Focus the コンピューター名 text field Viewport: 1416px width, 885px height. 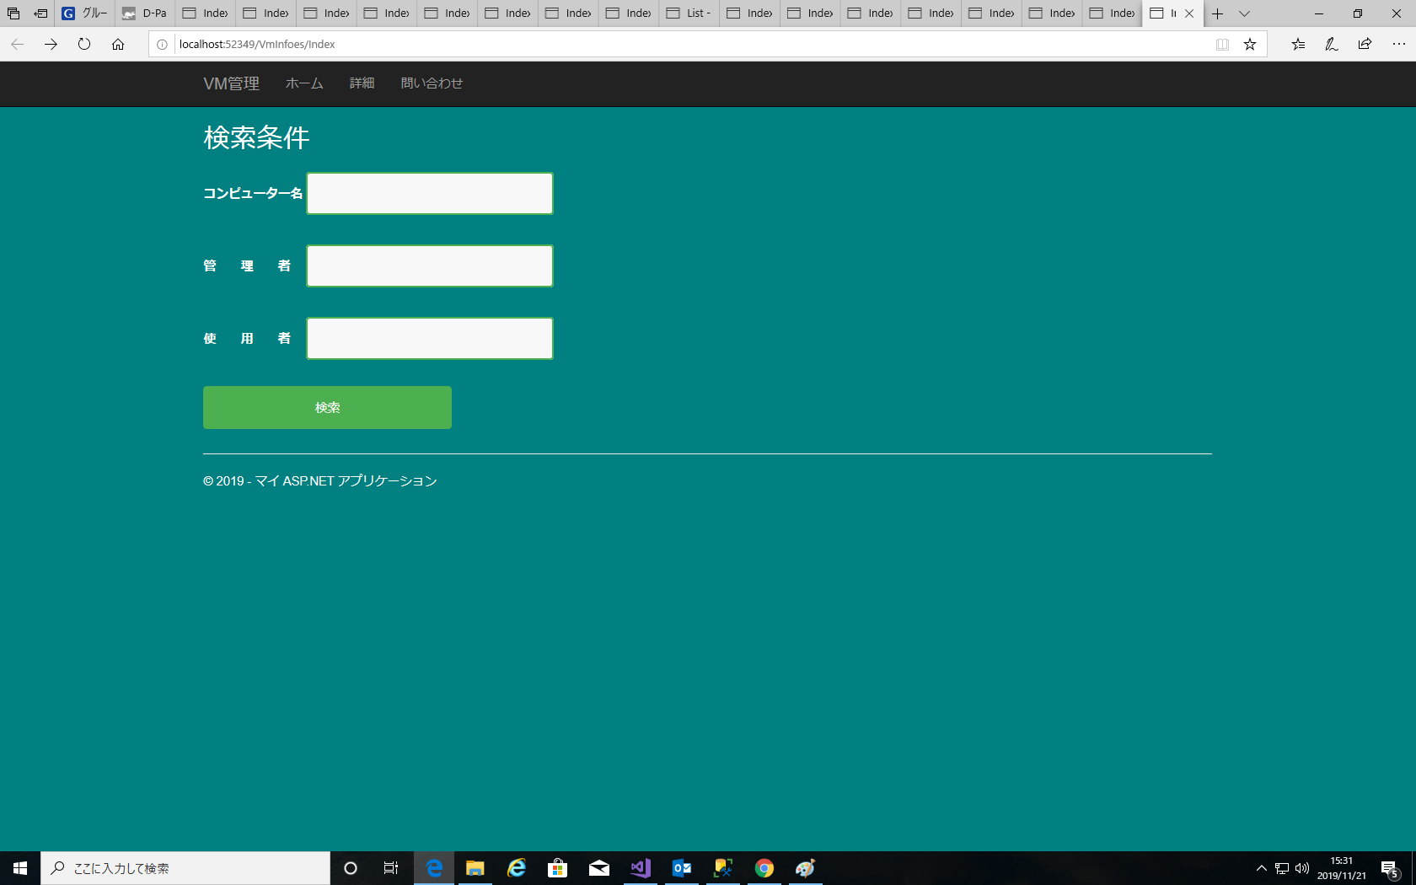pyautogui.click(x=430, y=194)
